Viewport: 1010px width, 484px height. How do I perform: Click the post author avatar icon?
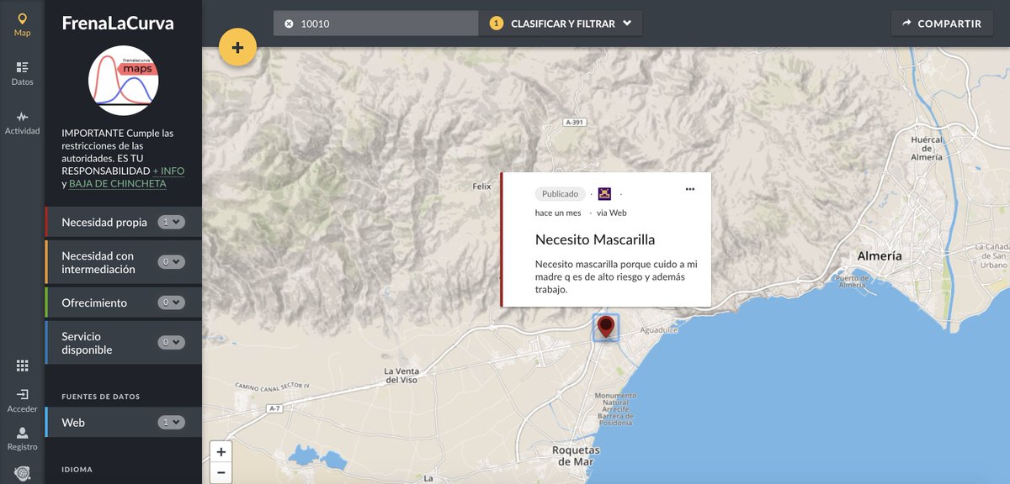(x=605, y=194)
